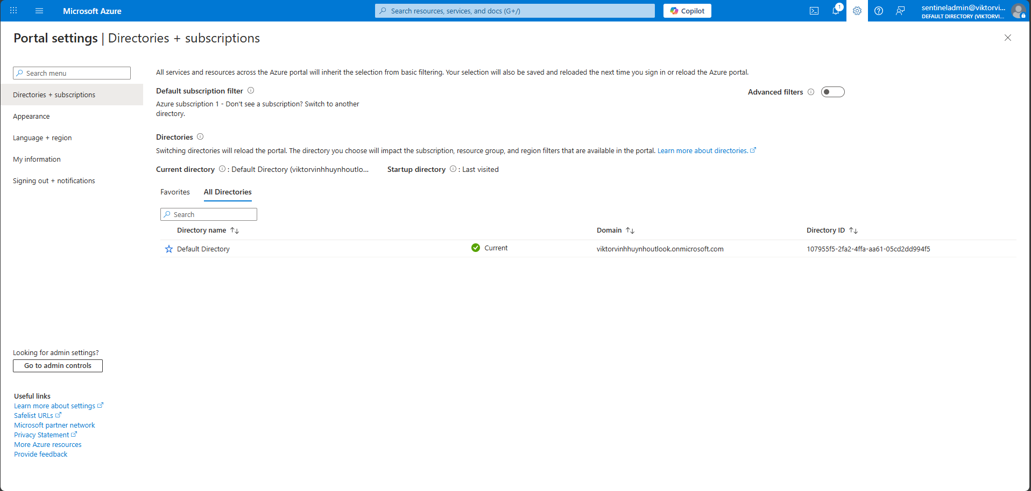Click the Directory ID value 107955f5-2fa2-4ffa-aa61-05cd2dd994f5
The height and width of the screenshot is (491, 1031).
868,249
